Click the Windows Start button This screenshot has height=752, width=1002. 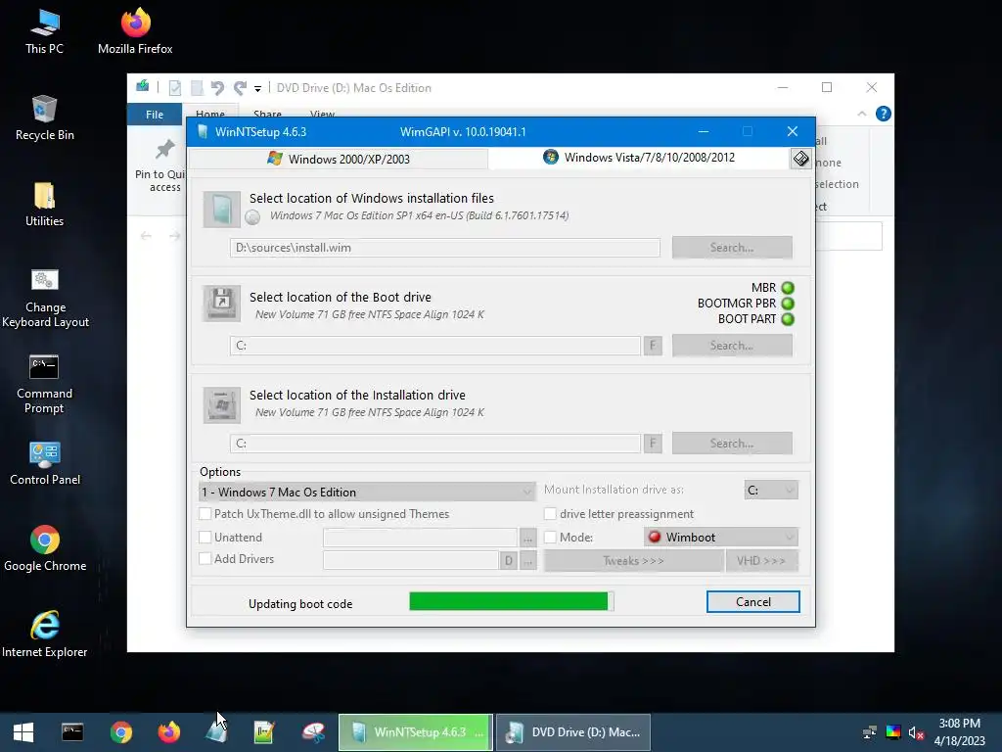click(x=23, y=732)
